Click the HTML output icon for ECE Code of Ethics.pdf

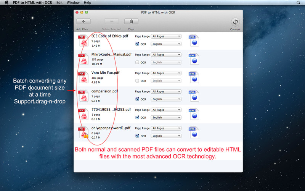[194, 40]
